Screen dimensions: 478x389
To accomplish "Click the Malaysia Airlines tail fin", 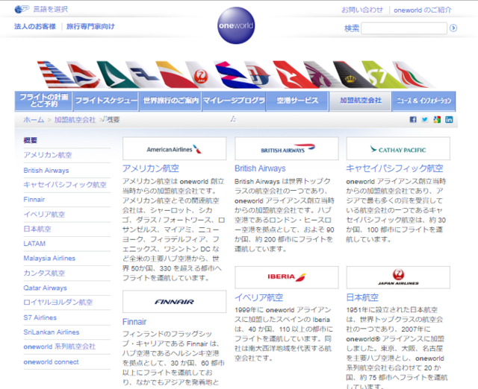I will (x=259, y=75).
